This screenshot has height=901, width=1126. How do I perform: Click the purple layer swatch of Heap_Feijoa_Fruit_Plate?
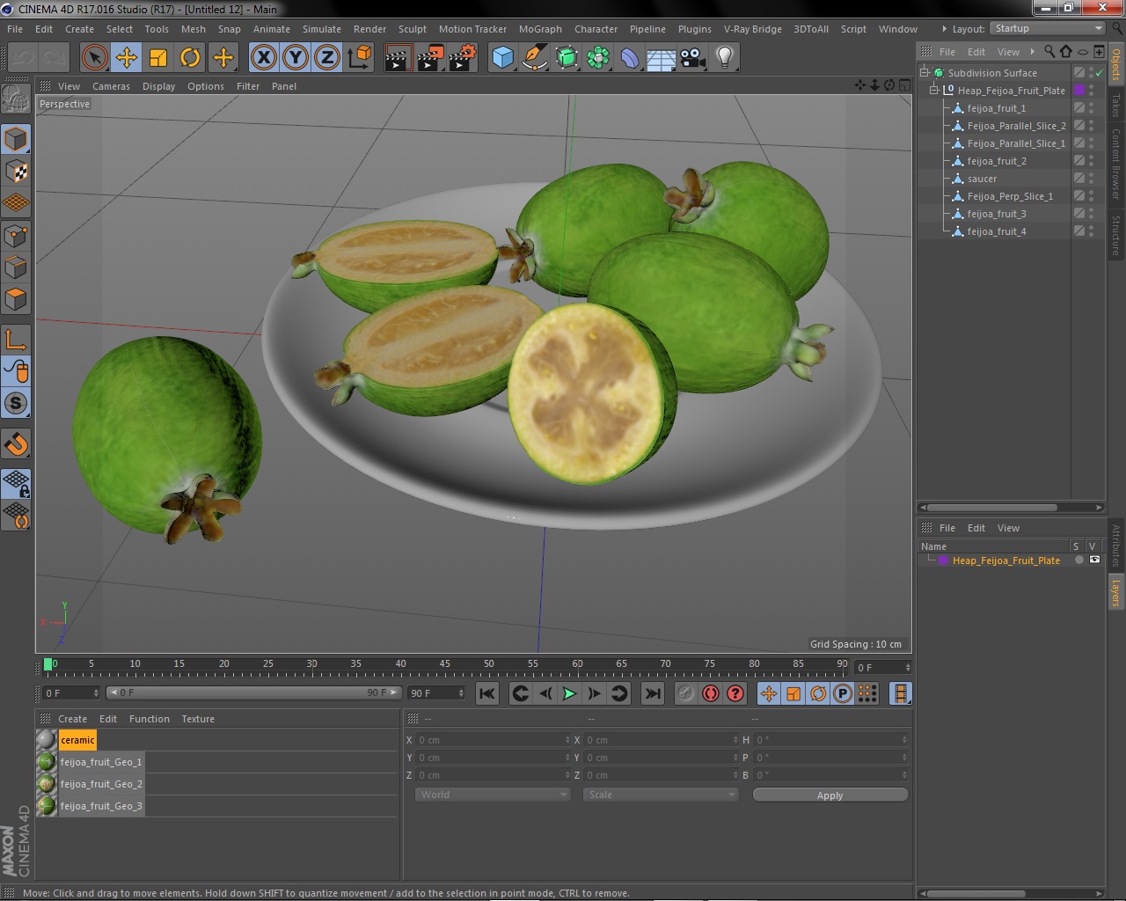click(x=1079, y=91)
